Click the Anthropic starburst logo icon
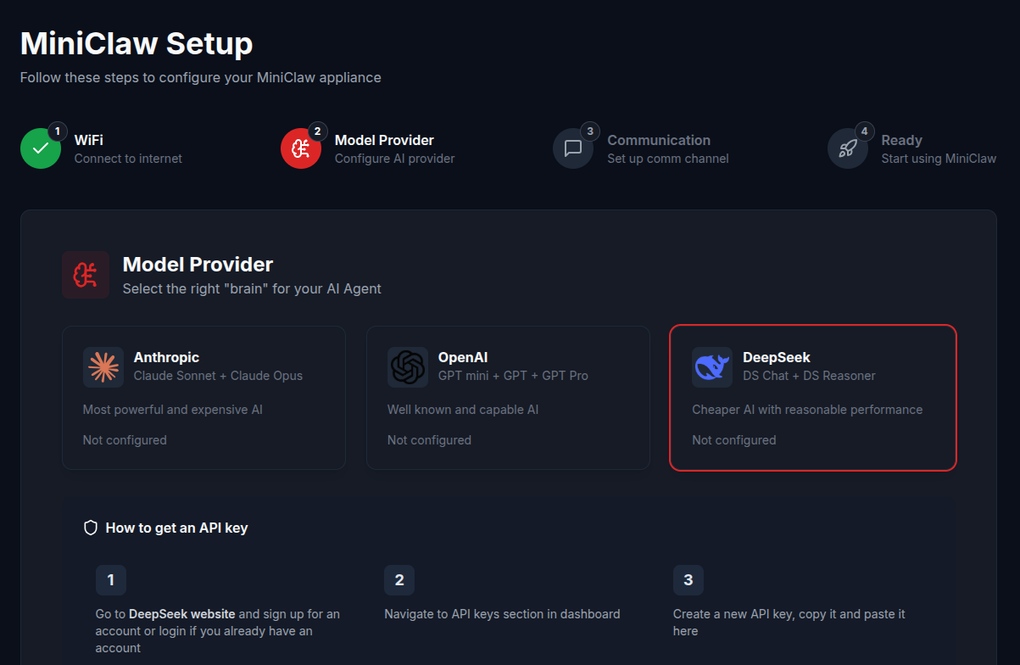Viewport: 1020px width, 665px height. 103,367
